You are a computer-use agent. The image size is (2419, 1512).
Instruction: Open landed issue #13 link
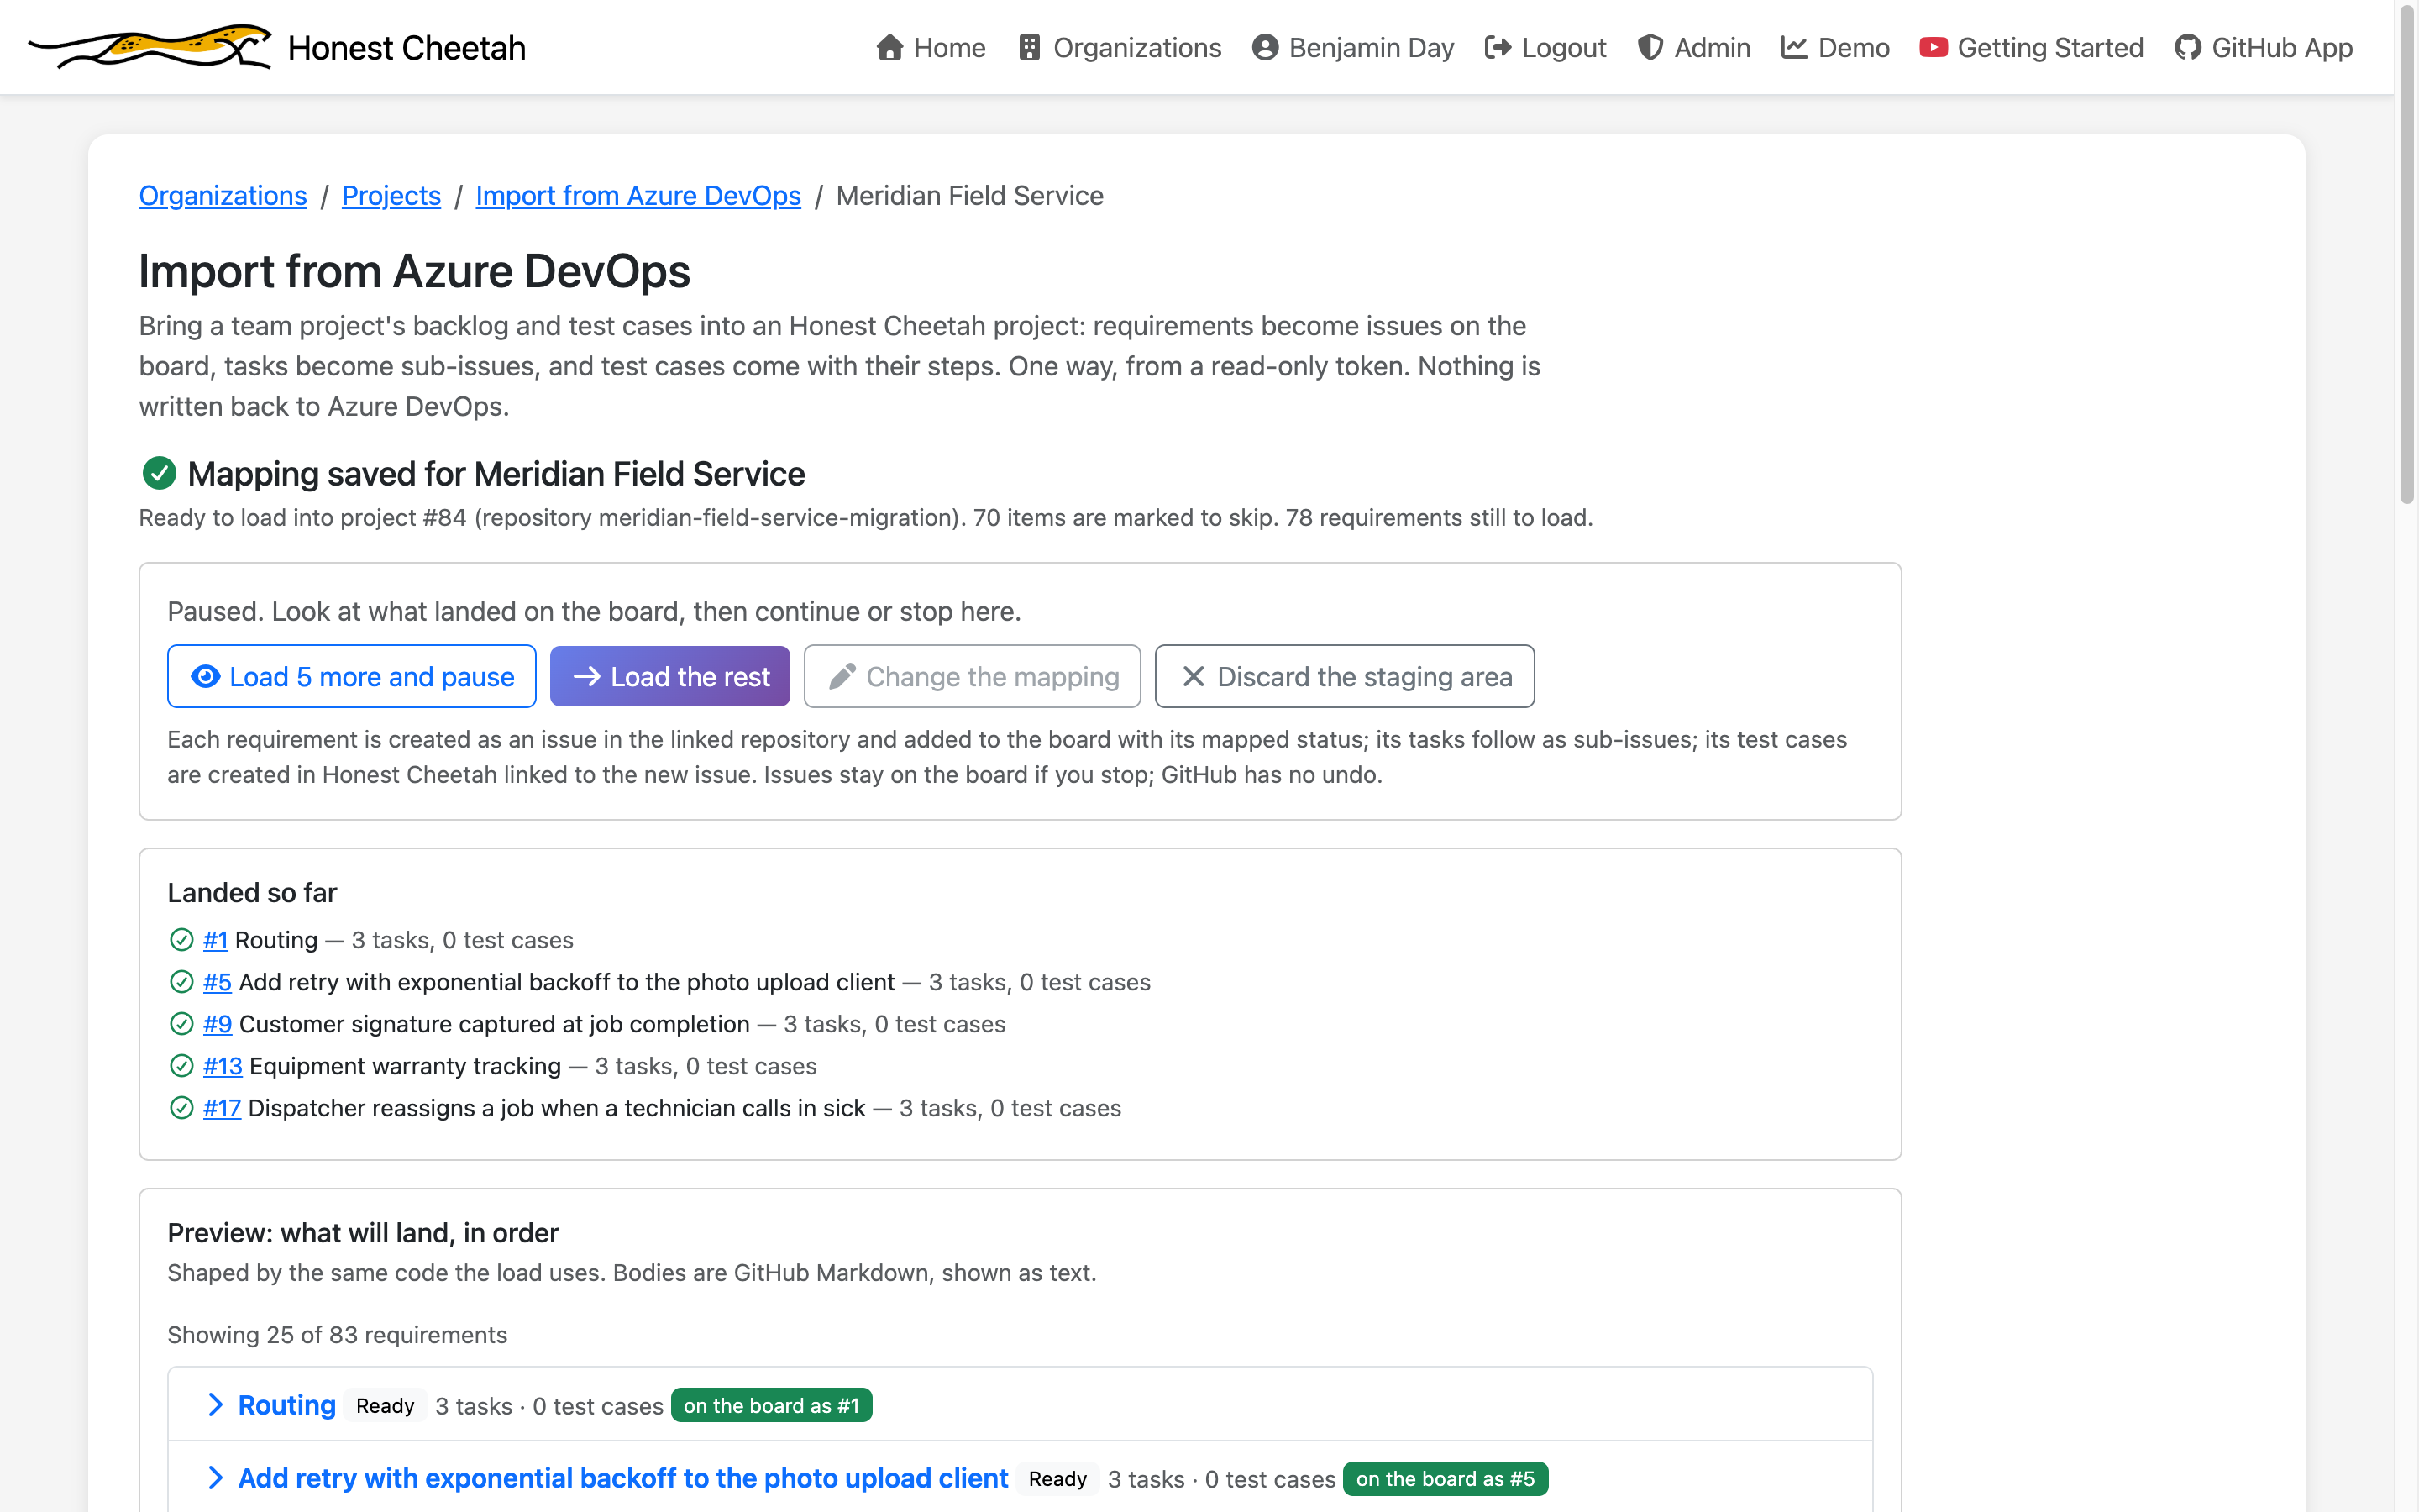pyautogui.click(x=222, y=1066)
